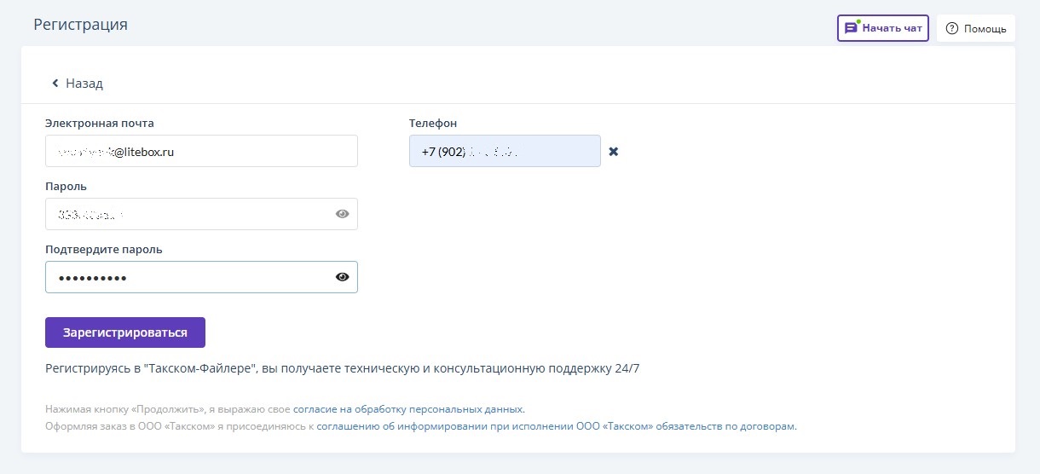Open согласие на обработку персональных данных link
This screenshot has height=474, width=1040.
[408, 409]
